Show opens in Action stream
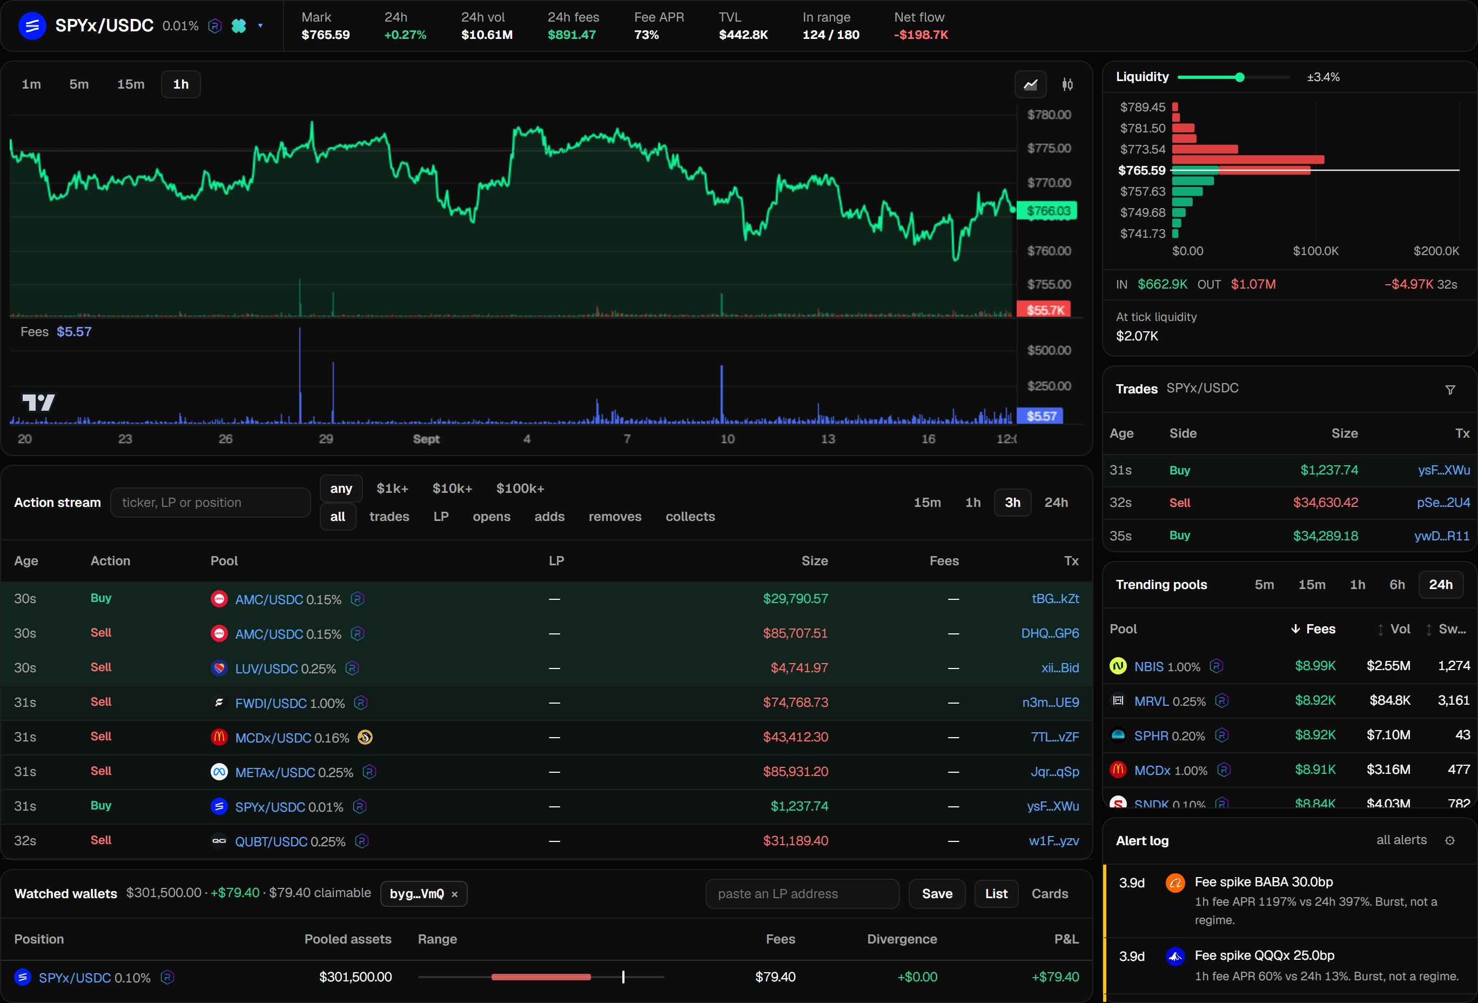Screen dimensions: 1478x1003 (491, 517)
